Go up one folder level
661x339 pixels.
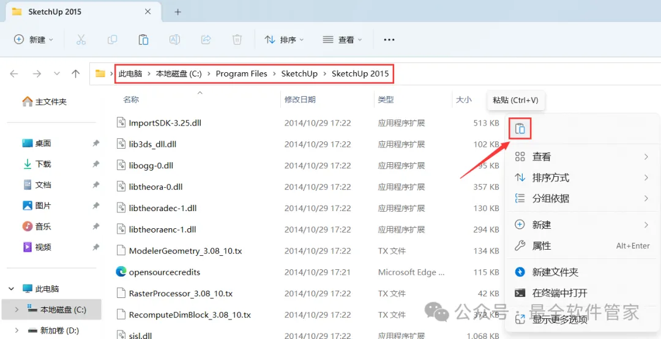point(76,74)
